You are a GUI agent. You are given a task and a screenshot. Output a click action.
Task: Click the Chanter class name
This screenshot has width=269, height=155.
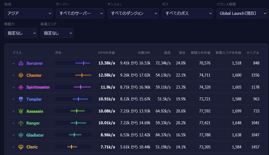coord(34,75)
